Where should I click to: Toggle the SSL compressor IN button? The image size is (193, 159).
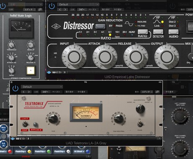point(31,70)
